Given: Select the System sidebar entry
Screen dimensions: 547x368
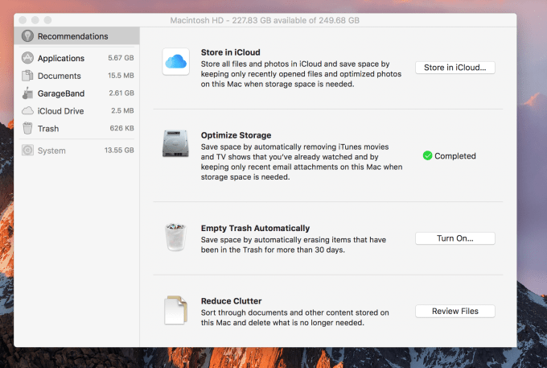Looking at the screenshot, I should (51, 151).
